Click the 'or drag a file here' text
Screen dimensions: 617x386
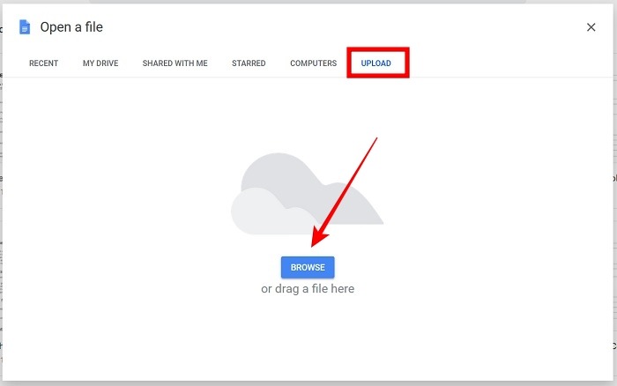tap(308, 289)
